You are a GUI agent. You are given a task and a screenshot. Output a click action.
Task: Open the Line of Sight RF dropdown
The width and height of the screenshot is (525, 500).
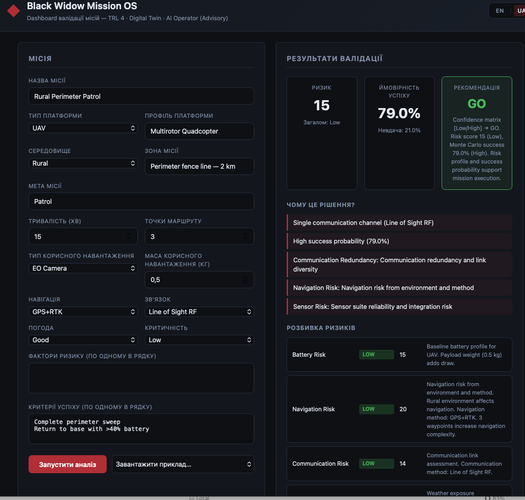click(199, 312)
